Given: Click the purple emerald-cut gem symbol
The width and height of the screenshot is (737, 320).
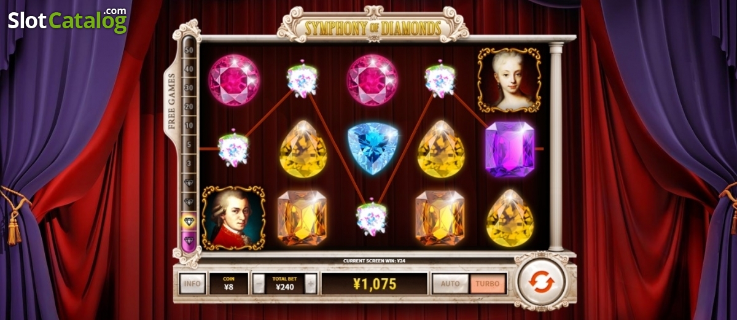Looking at the screenshot, I should 510,149.
